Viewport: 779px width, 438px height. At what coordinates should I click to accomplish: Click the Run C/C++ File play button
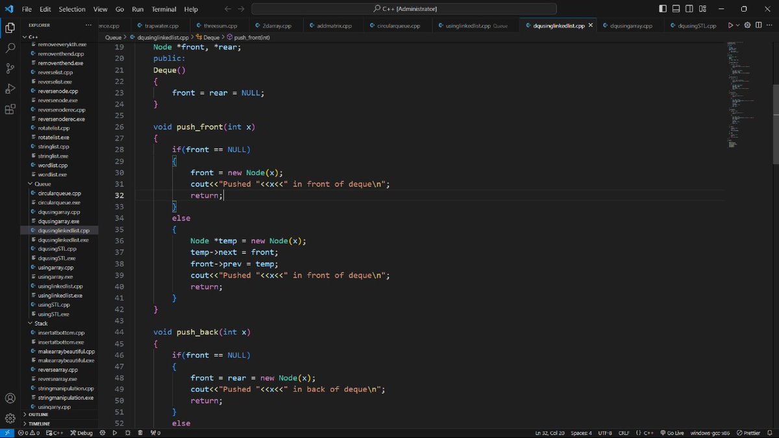730,26
